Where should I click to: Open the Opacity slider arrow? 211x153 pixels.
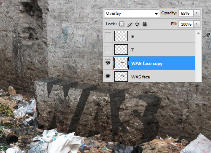pyautogui.click(x=197, y=13)
